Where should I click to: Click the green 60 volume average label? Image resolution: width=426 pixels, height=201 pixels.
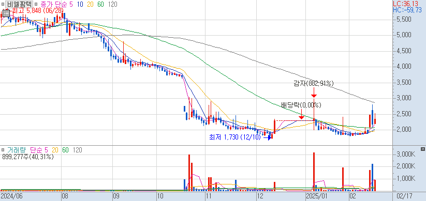[x=65, y=150]
